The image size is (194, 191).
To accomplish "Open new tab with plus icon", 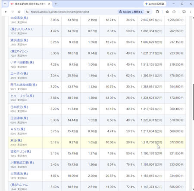I will pyautogui.click(x=56, y=4).
